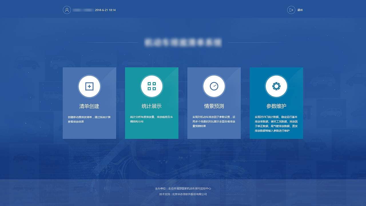366x206 pixels.
Task: Click the user avatar icon top left
Action: [67, 10]
